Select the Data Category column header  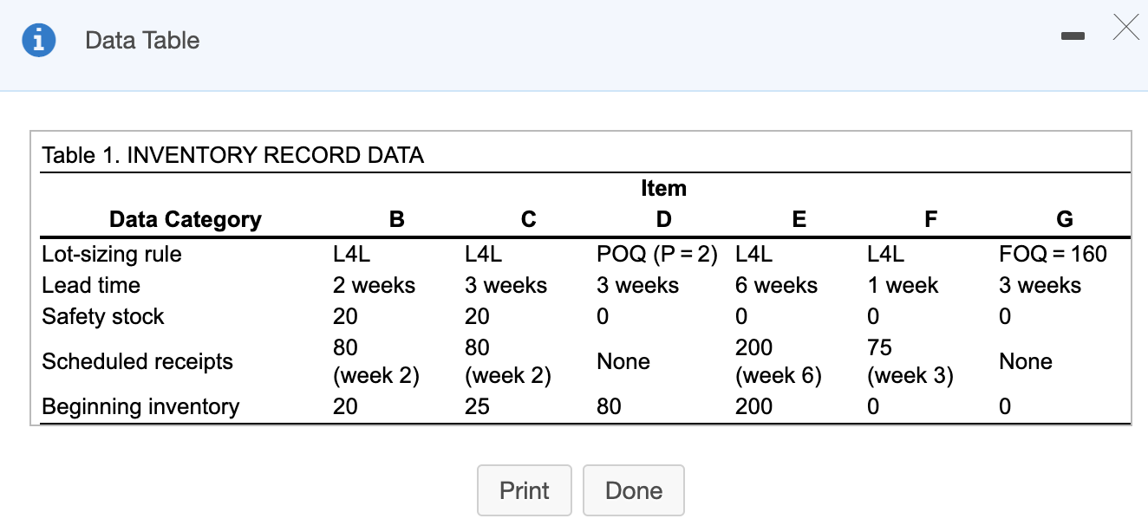coord(185,219)
